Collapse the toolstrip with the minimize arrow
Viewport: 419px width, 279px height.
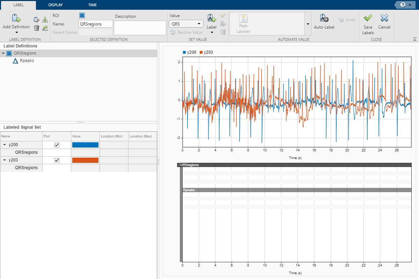click(x=414, y=39)
